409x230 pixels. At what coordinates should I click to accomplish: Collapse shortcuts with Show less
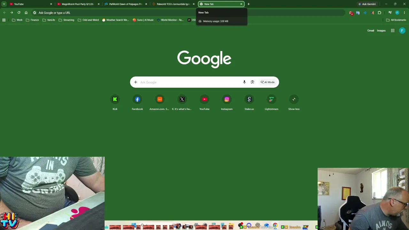(x=294, y=103)
